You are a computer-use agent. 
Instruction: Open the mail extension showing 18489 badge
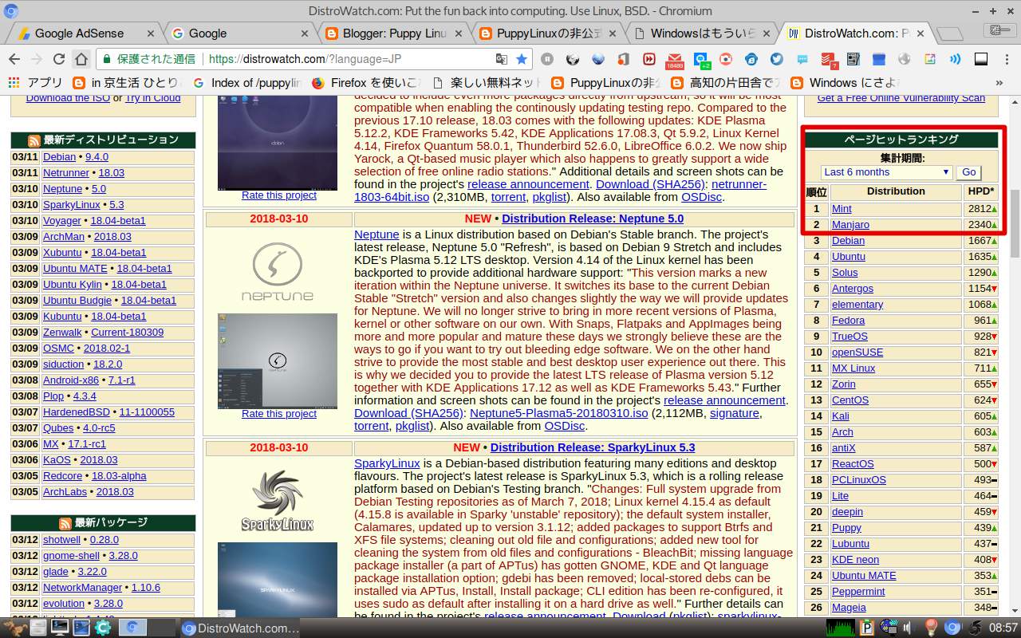[675, 60]
